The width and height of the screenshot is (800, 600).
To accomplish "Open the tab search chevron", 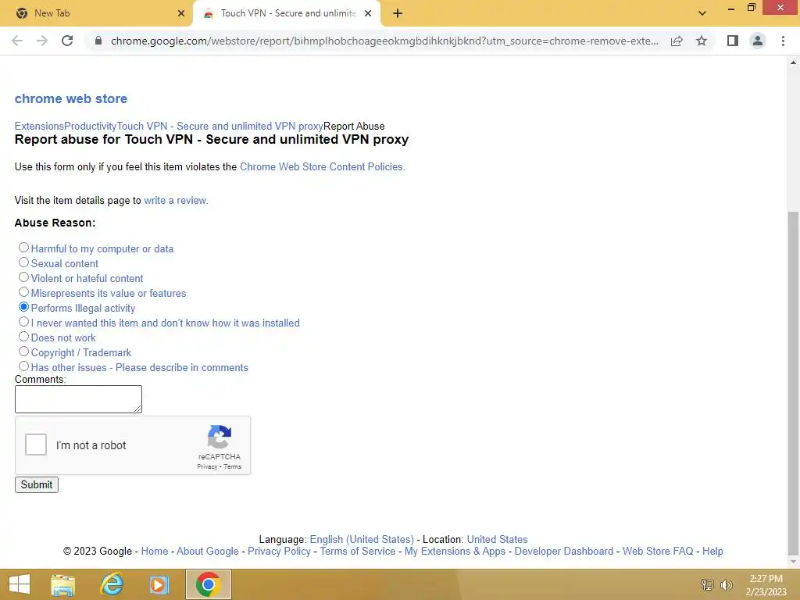I will [702, 14].
